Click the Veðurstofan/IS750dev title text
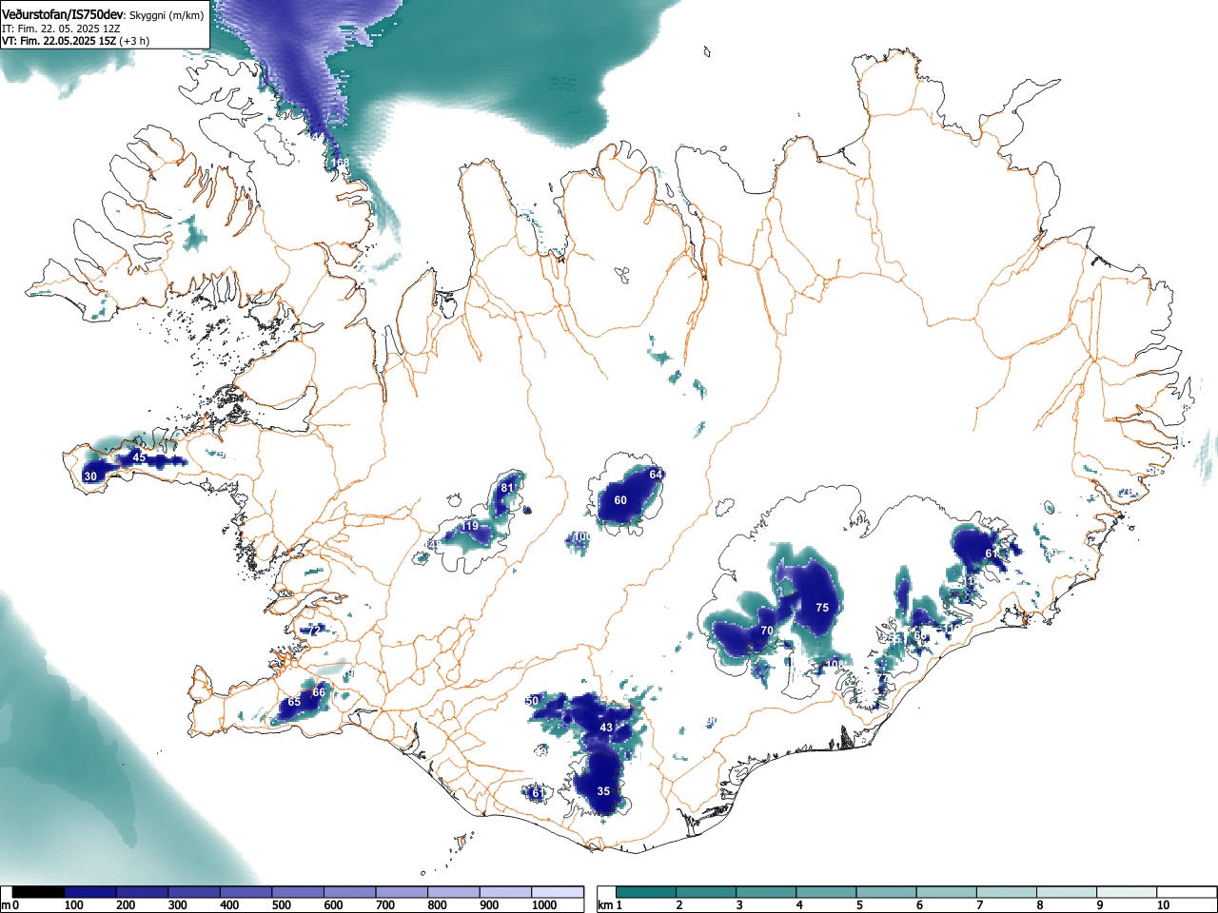This screenshot has width=1218, height=913. coord(63,14)
